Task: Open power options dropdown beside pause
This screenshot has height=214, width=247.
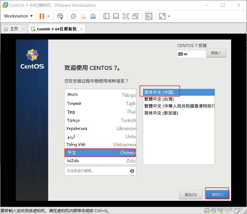Action: tap(48, 16)
